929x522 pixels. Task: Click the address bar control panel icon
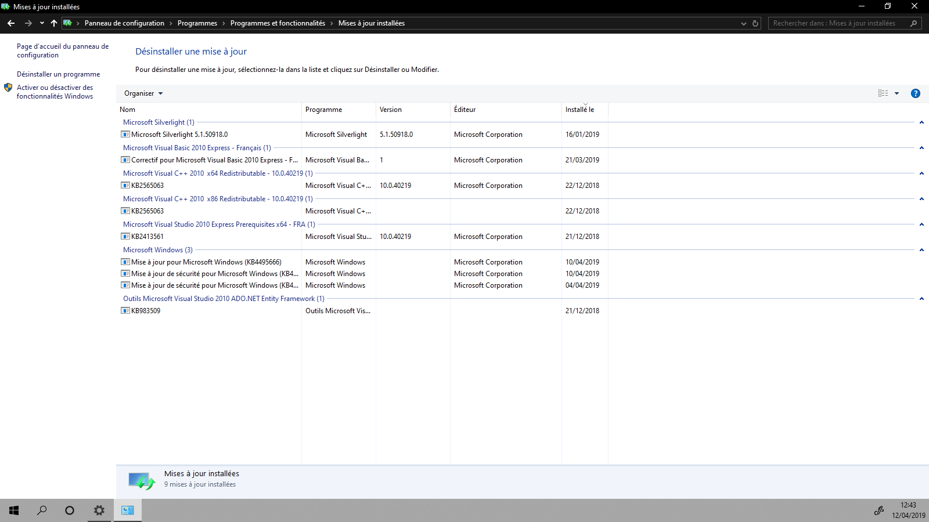tap(67, 23)
